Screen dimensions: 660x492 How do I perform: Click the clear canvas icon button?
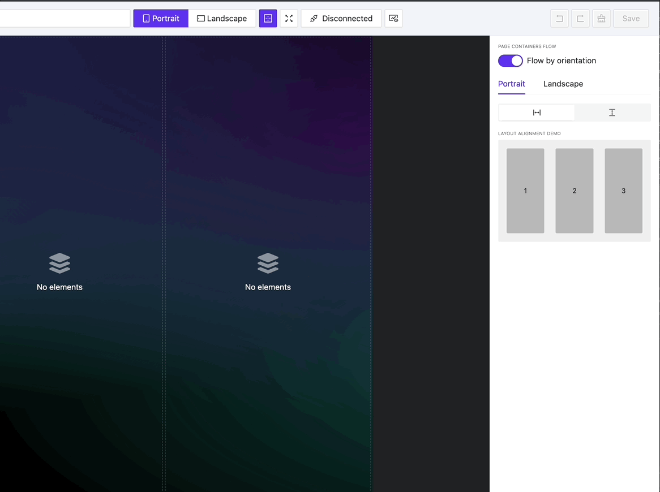601,19
